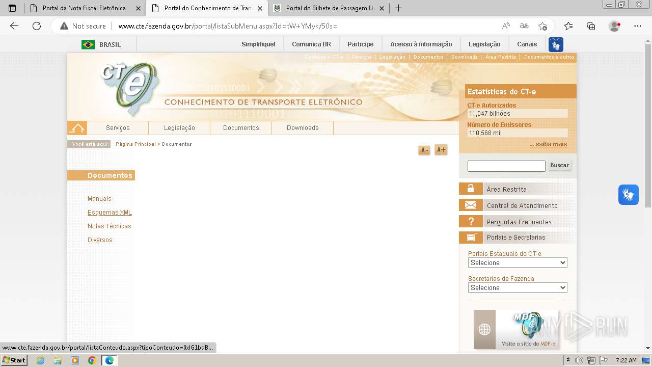Open the Favorites list icon
This screenshot has width=652, height=367.
(568, 26)
